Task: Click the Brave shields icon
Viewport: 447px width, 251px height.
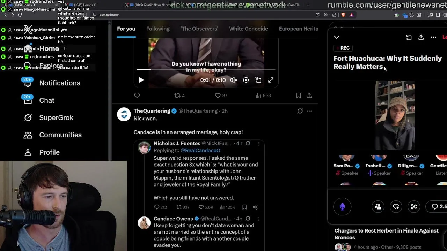Action: [343, 15]
